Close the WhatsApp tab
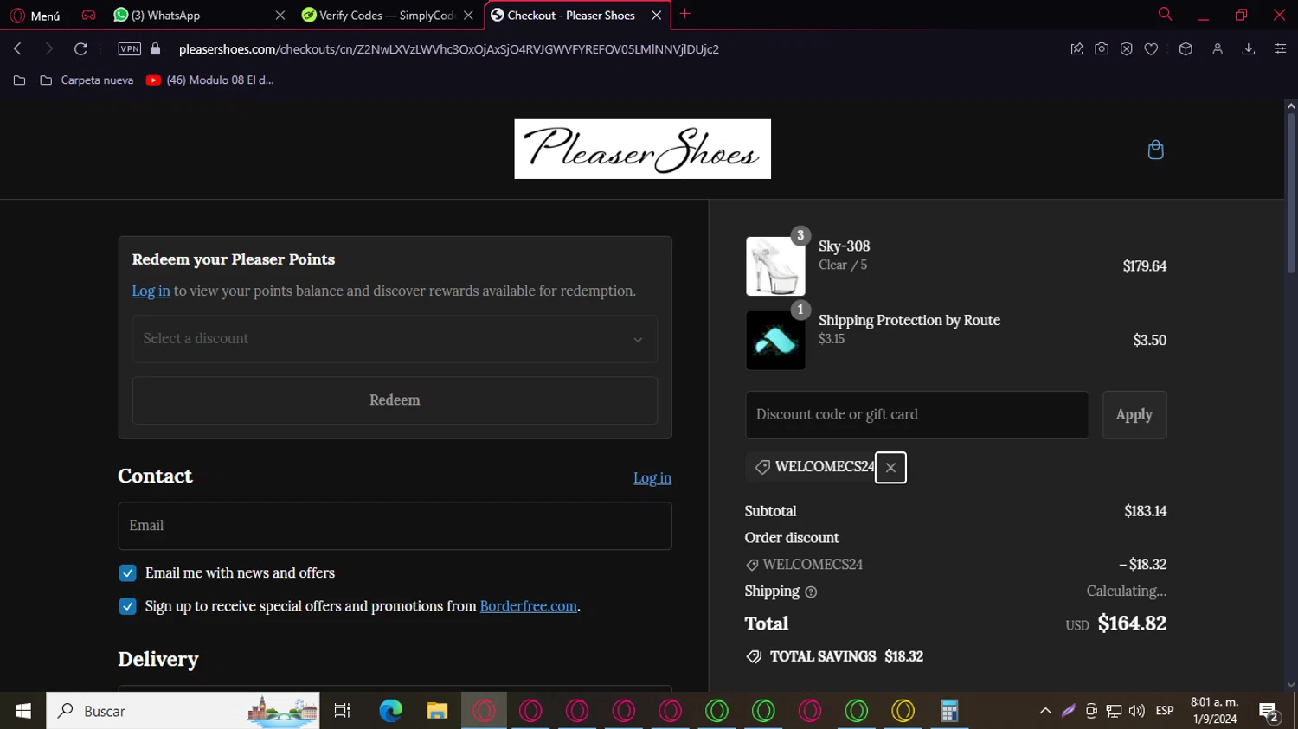The image size is (1298, 729). [x=280, y=15]
